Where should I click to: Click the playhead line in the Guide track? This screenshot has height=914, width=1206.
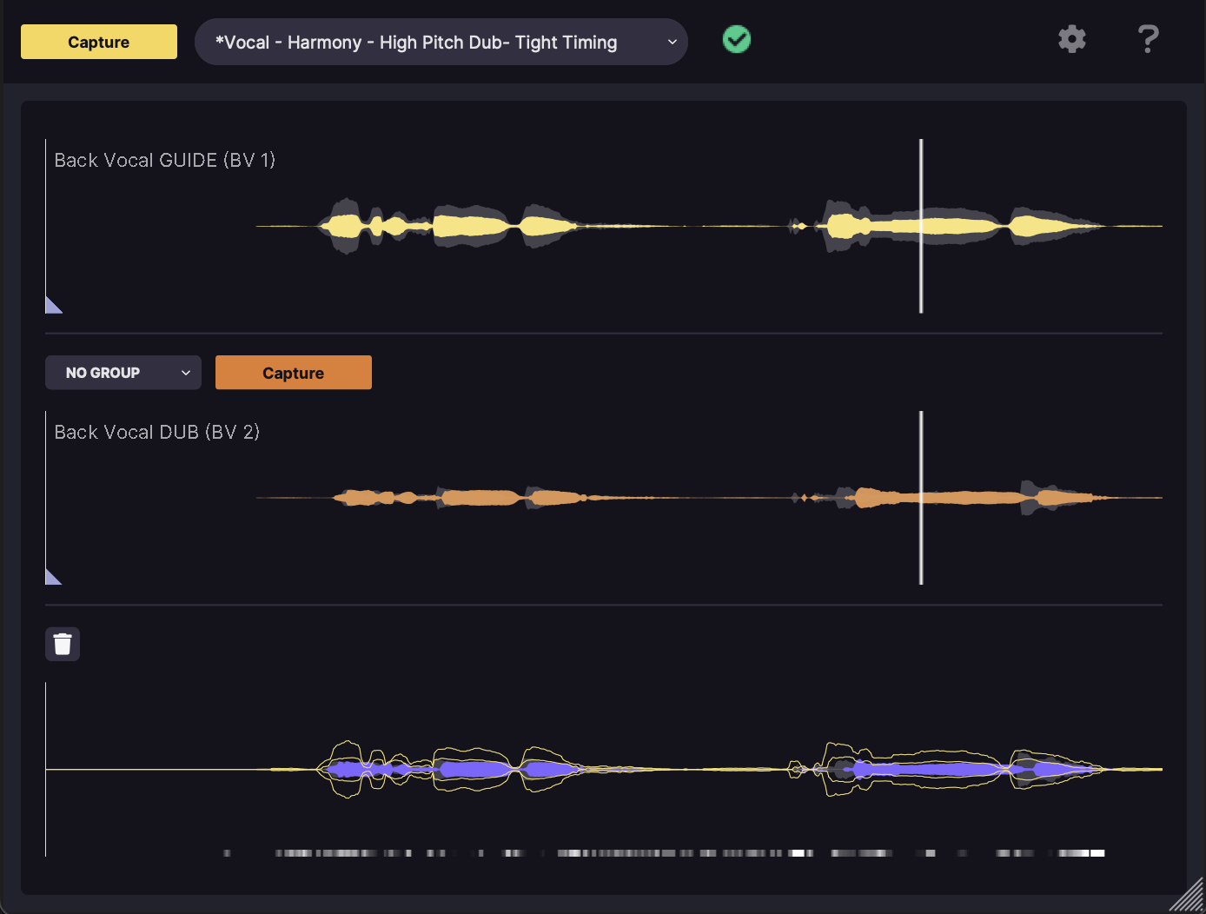coord(921,174)
